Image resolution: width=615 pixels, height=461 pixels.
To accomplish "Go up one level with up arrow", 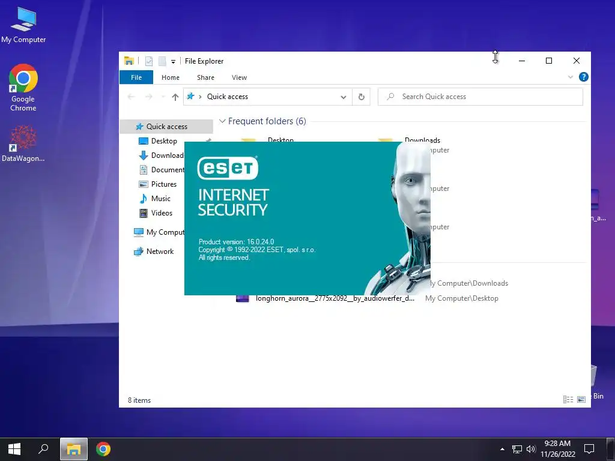I will click(175, 97).
